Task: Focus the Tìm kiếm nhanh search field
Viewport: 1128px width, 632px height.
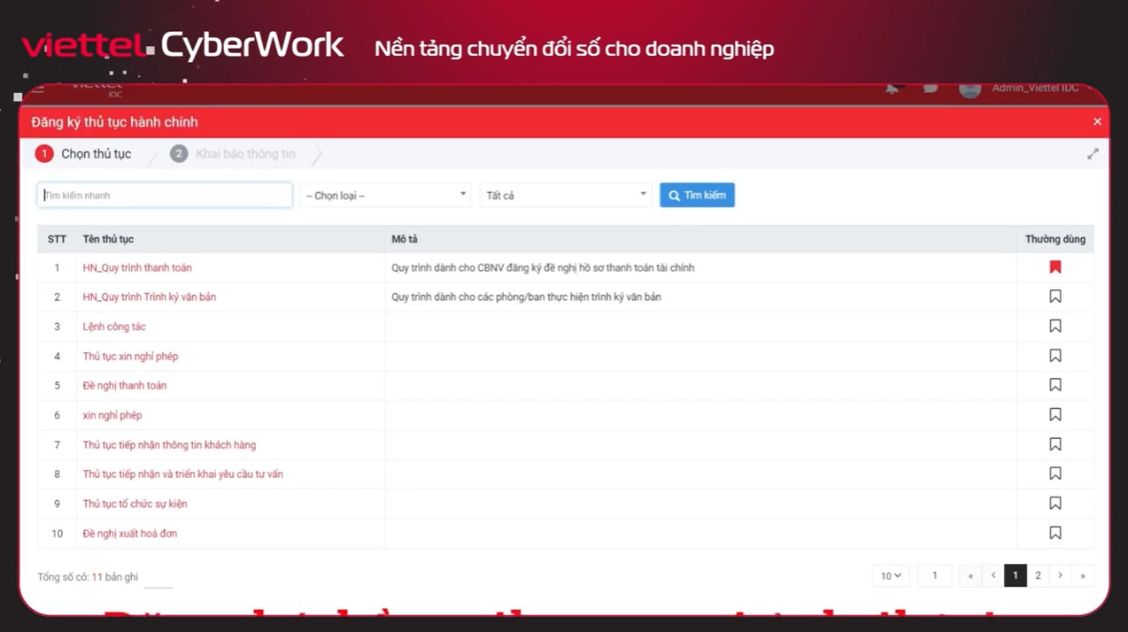Action: pos(165,195)
